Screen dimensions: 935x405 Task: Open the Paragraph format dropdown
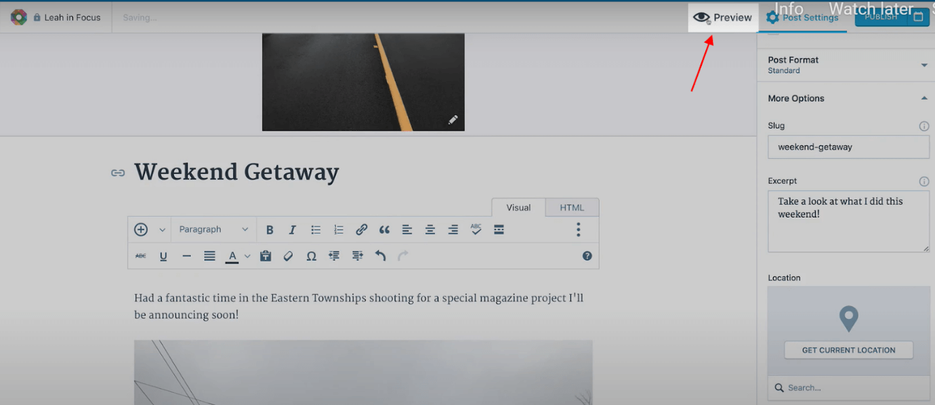(x=213, y=230)
